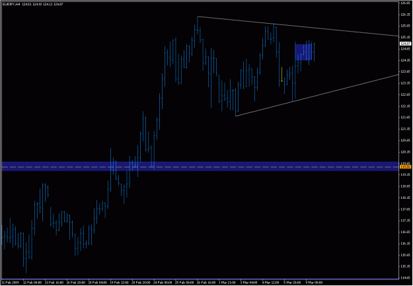413x286 pixels.
Task: Select the dashed horizontal line at 119.50
Action: pyautogui.click(x=199, y=167)
